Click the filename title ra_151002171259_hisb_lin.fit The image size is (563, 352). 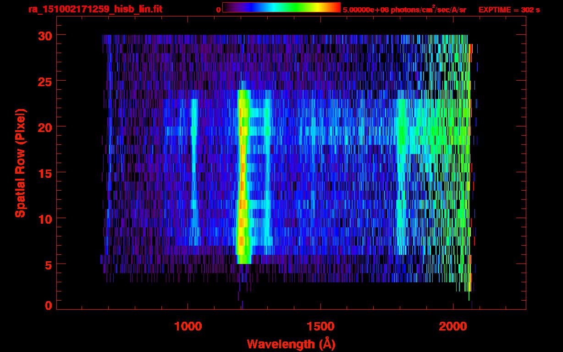tap(95, 9)
